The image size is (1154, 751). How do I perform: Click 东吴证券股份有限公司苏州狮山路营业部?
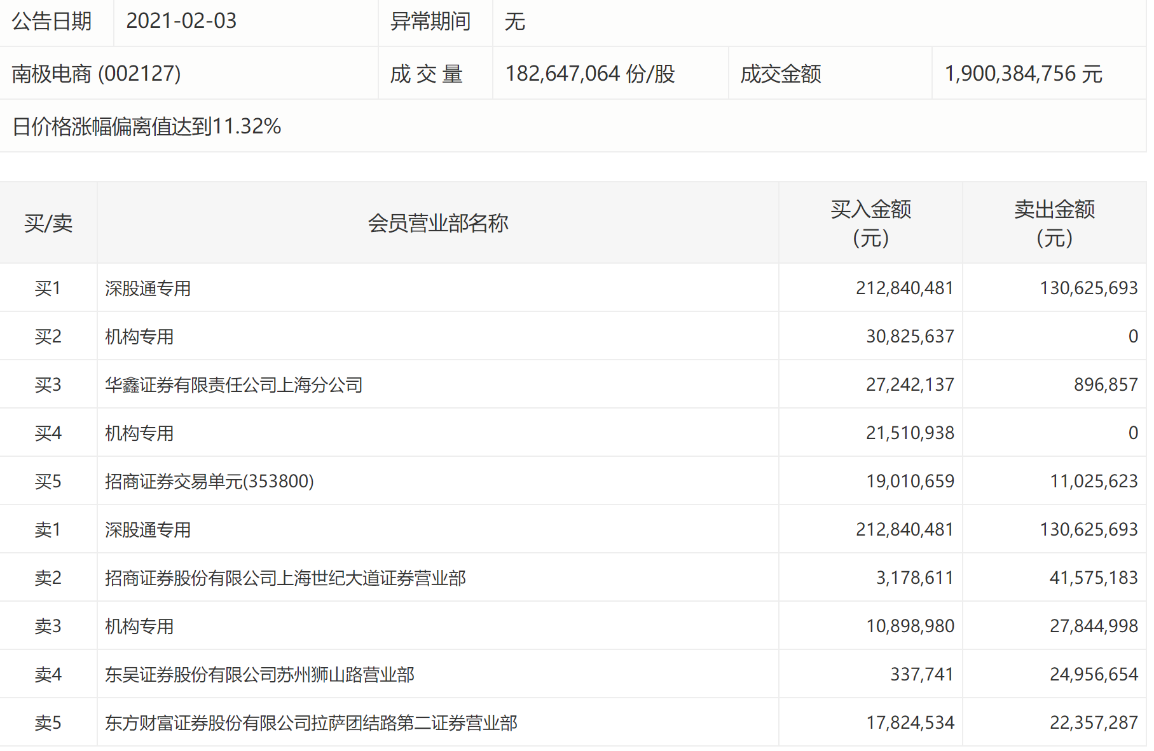point(259,675)
